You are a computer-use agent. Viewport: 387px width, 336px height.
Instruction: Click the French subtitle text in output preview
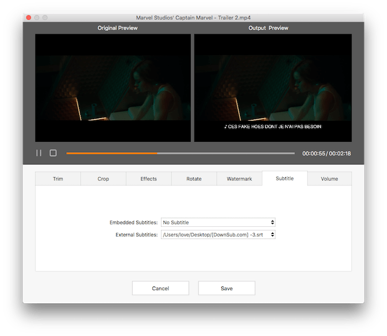point(273,126)
